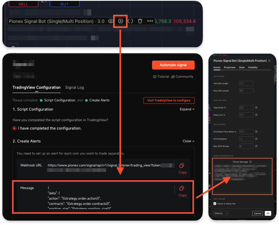The width and height of the screenshot is (279, 225).
Task: Open the Community link
Action: 182,76
